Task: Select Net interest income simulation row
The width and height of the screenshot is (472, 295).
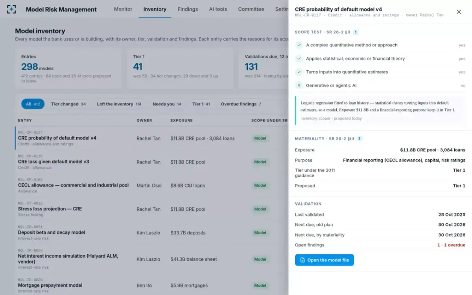Action: pos(152,259)
